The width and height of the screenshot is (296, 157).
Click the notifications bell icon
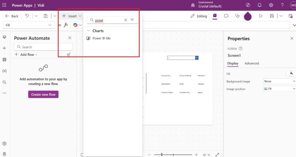coord(259,5)
